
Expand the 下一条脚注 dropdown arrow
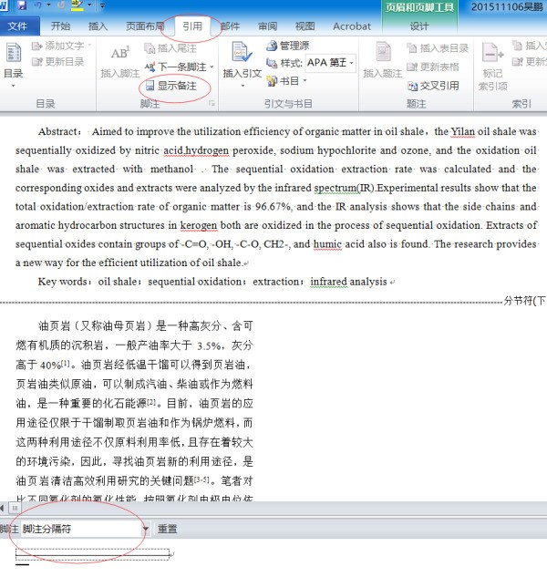[212, 67]
